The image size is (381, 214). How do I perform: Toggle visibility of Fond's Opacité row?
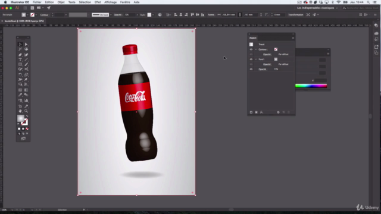click(251, 64)
